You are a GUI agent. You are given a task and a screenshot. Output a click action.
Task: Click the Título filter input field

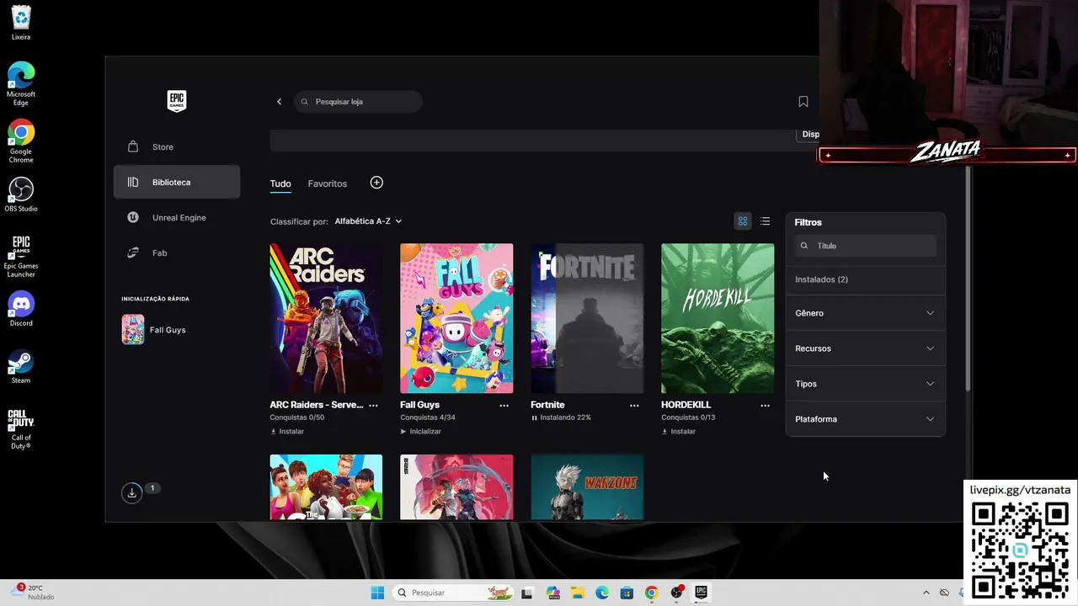(x=866, y=246)
